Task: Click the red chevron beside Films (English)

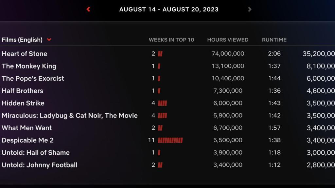Action: click(49, 39)
